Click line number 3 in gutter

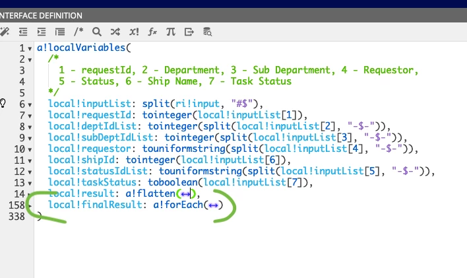click(x=22, y=71)
